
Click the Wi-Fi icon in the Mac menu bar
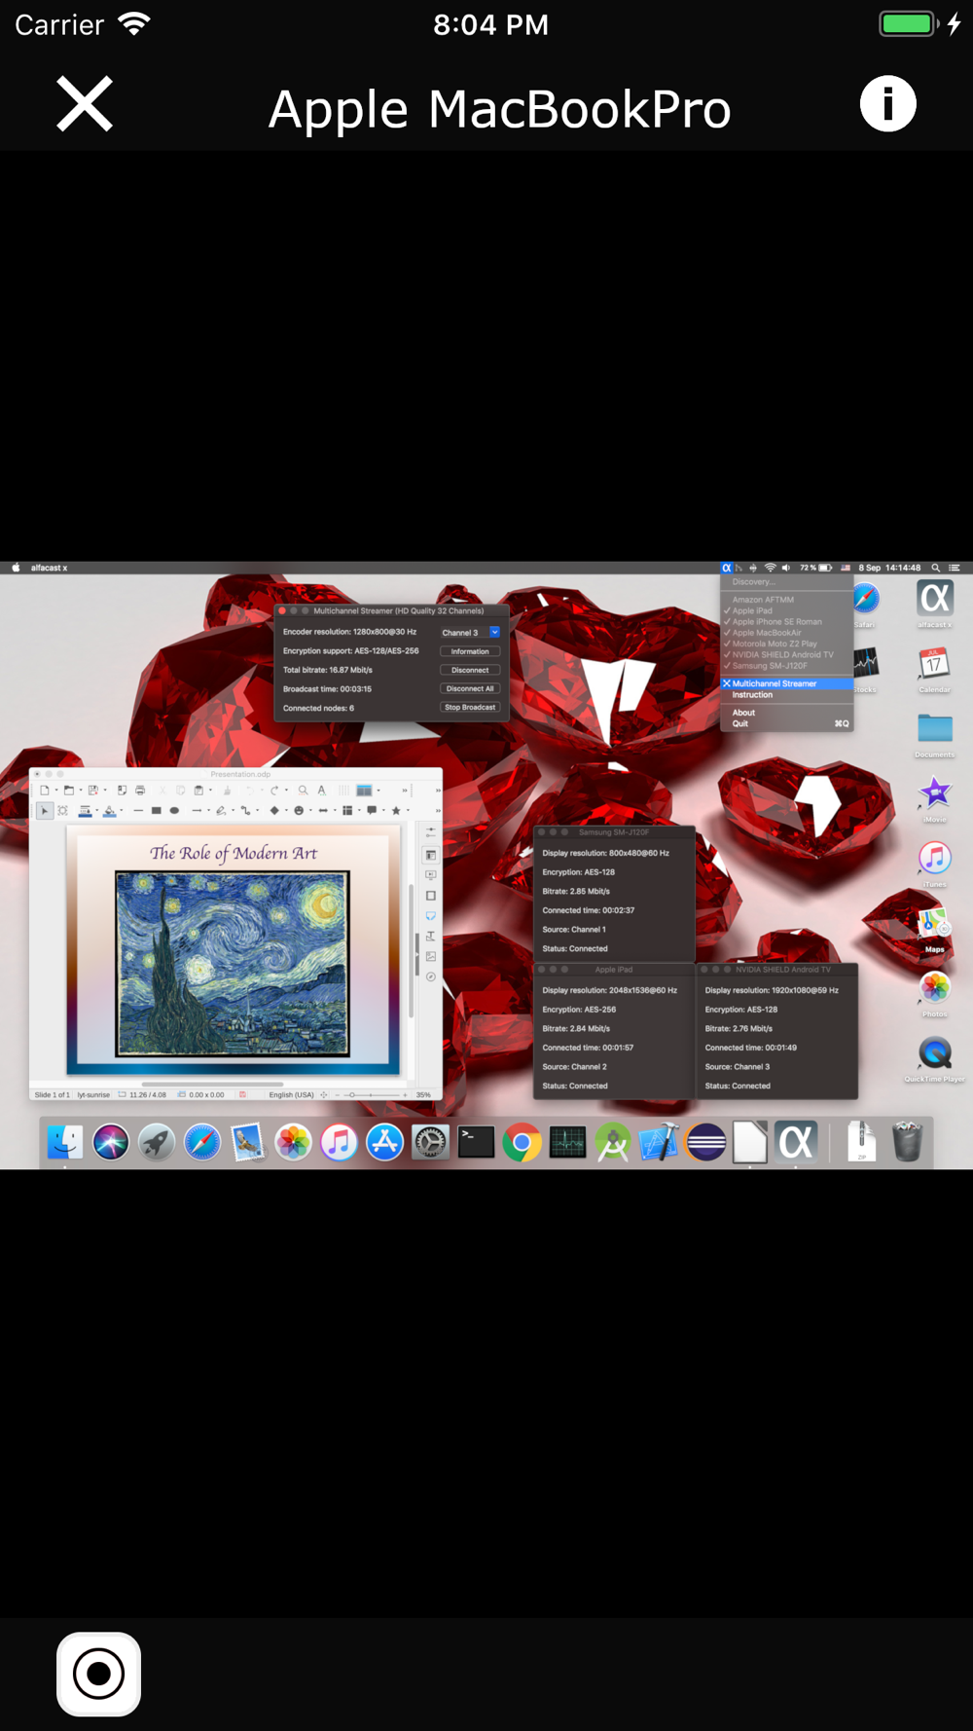770,568
